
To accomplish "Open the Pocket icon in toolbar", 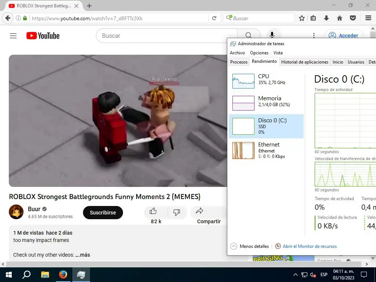I will pyautogui.click(x=353, y=18).
